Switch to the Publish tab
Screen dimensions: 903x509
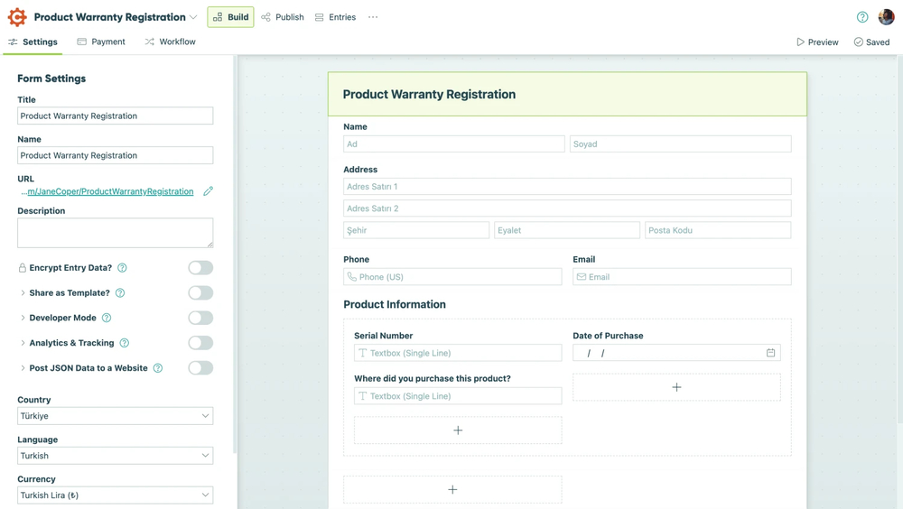(282, 17)
